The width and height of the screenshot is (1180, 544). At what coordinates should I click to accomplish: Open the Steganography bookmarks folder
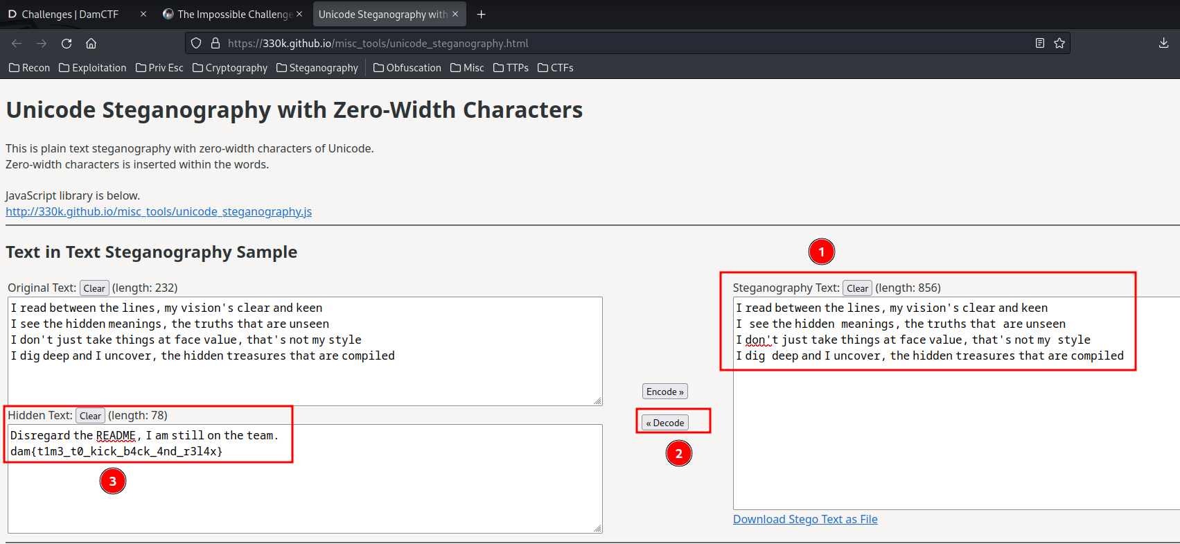[x=317, y=68]
